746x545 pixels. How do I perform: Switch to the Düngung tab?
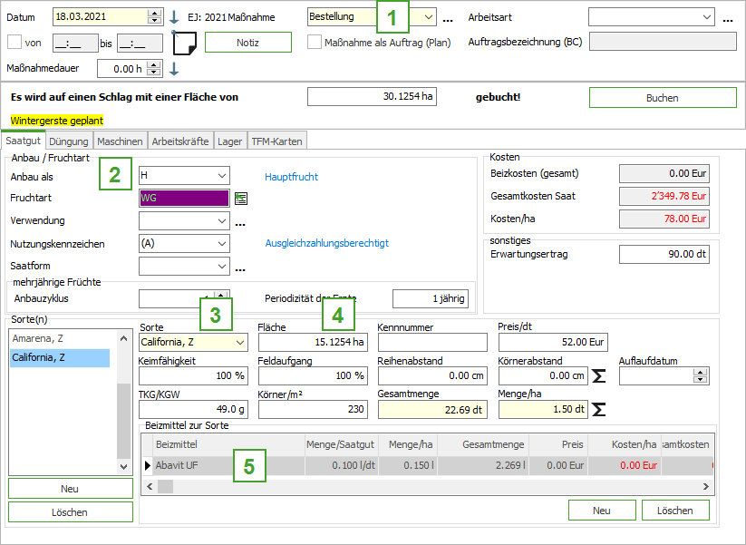tap(68, 141)
